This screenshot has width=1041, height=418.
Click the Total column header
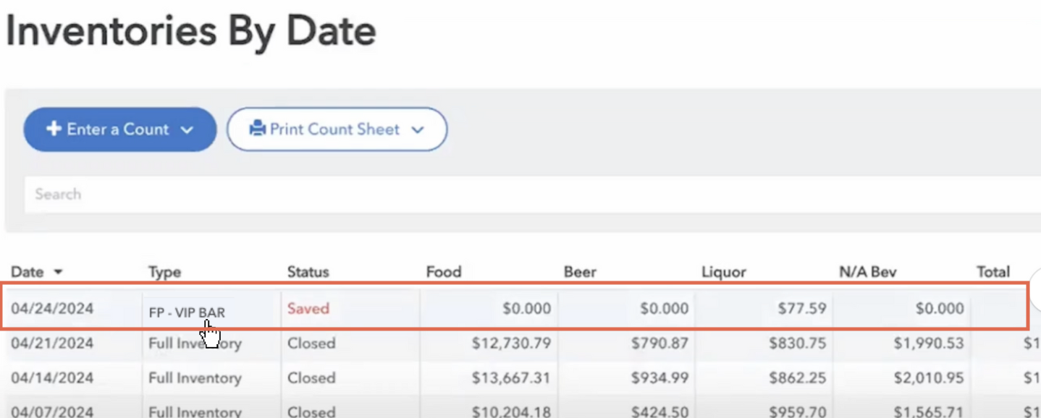993,272
